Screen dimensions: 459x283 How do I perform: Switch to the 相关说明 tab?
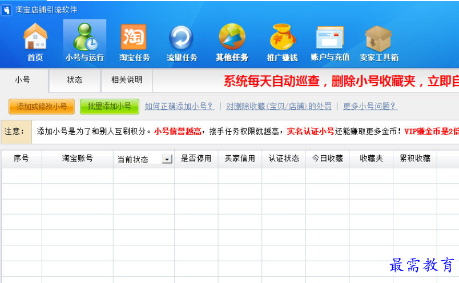127,80
